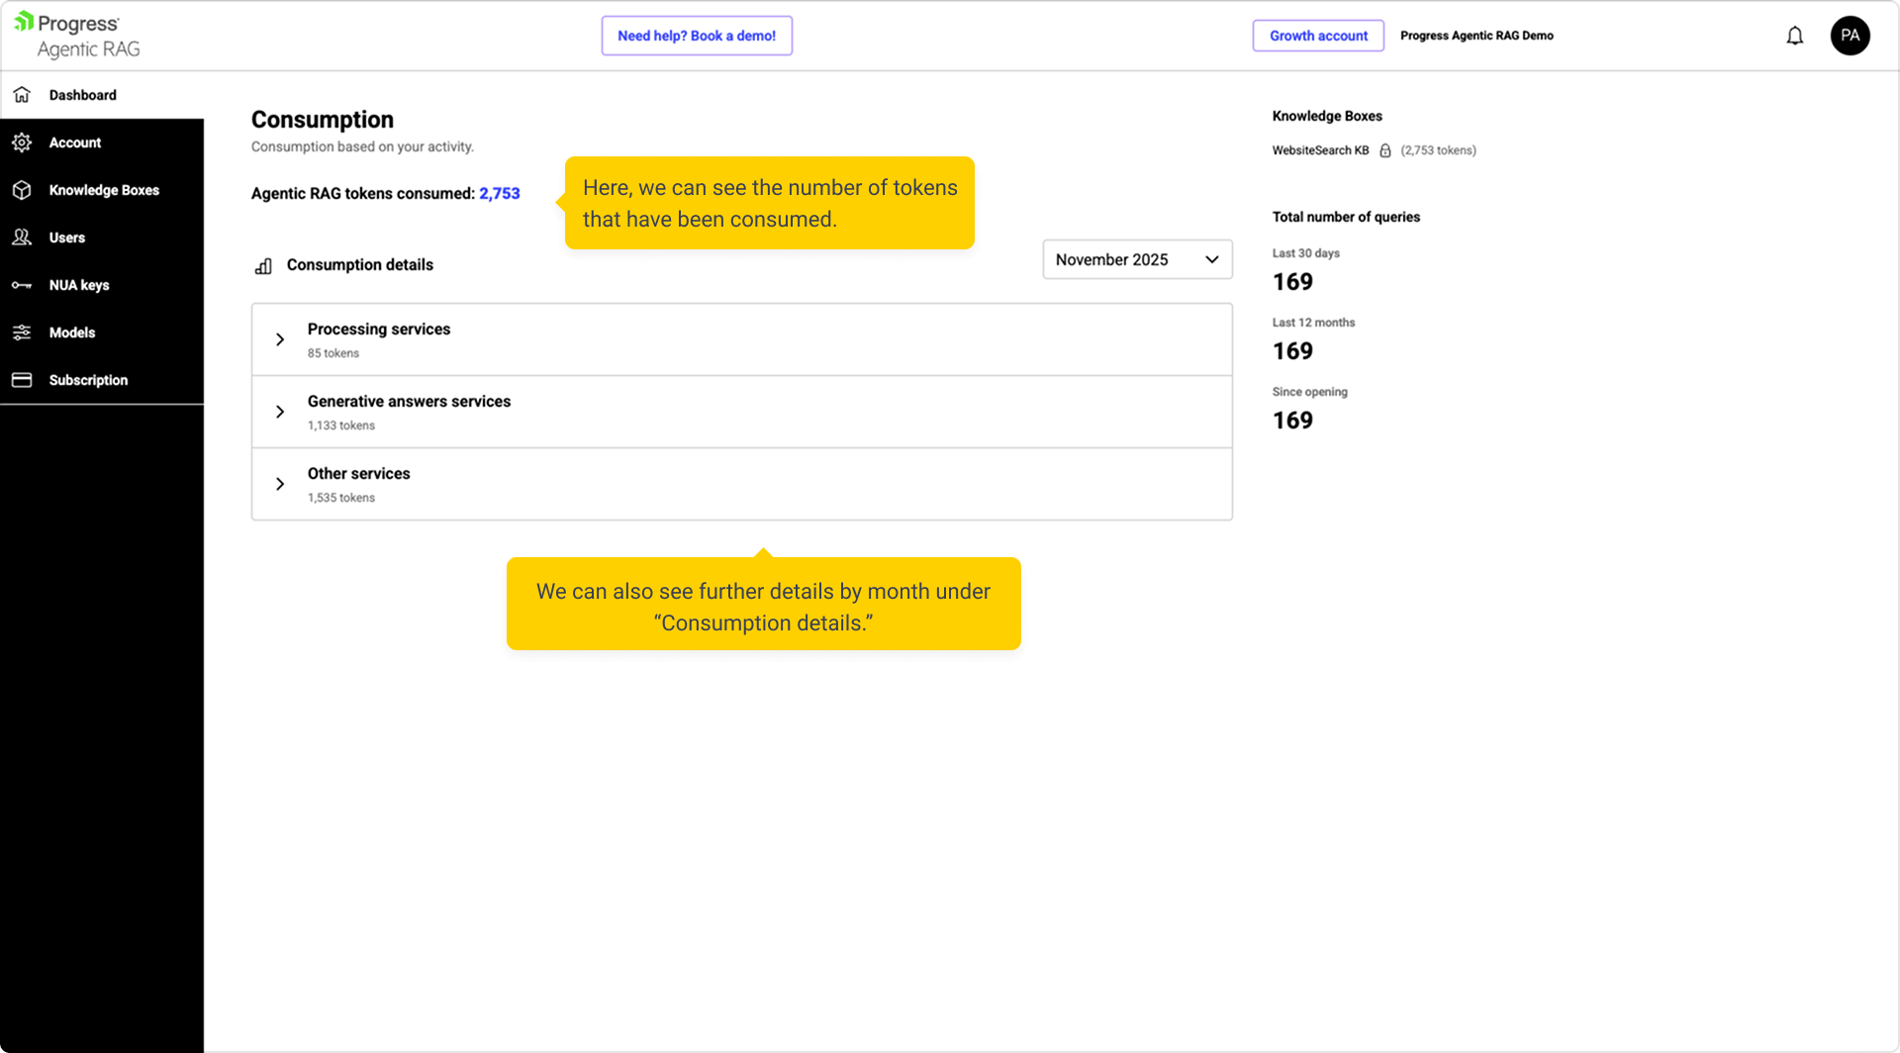Click the Users people icon

click(x=22, y=238)
